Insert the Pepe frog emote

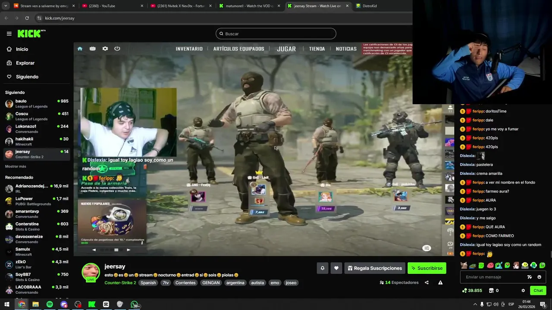[x=473, y=266]
